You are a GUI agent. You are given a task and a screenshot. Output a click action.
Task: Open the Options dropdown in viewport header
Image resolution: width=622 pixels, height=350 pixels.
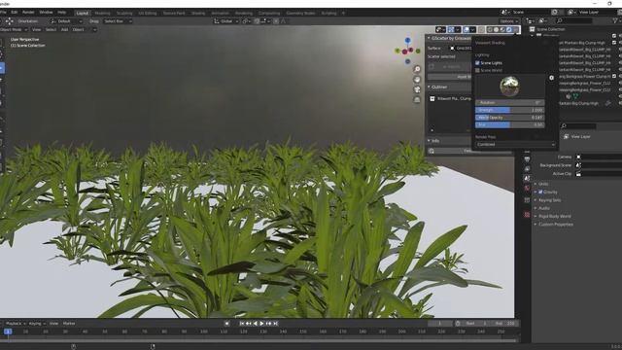tap(509, 21)
